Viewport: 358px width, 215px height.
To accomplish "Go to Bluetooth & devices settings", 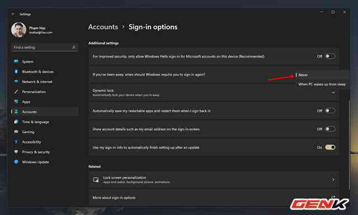I will (45, 71).
